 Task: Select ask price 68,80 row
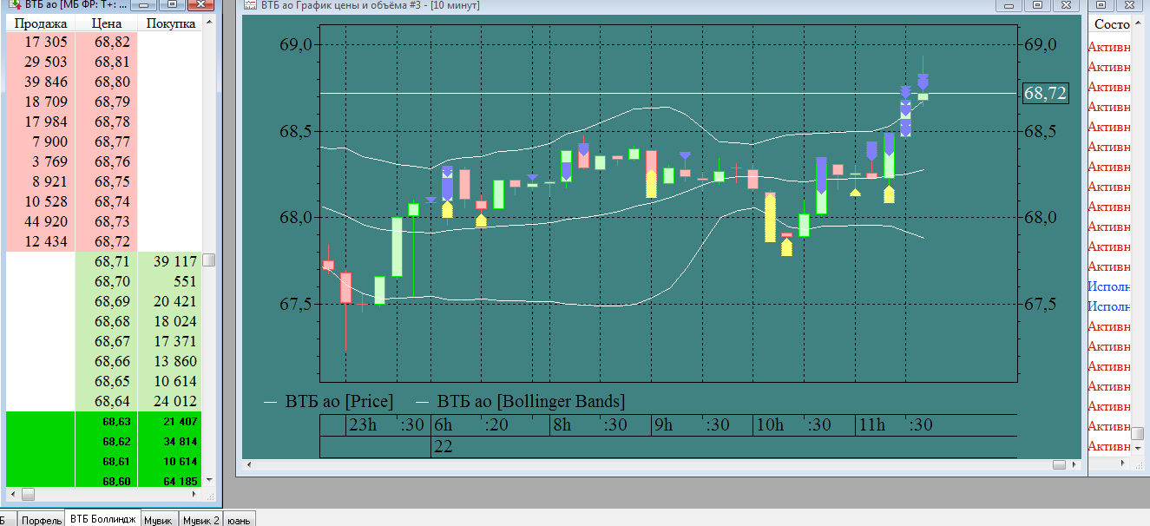107,82
